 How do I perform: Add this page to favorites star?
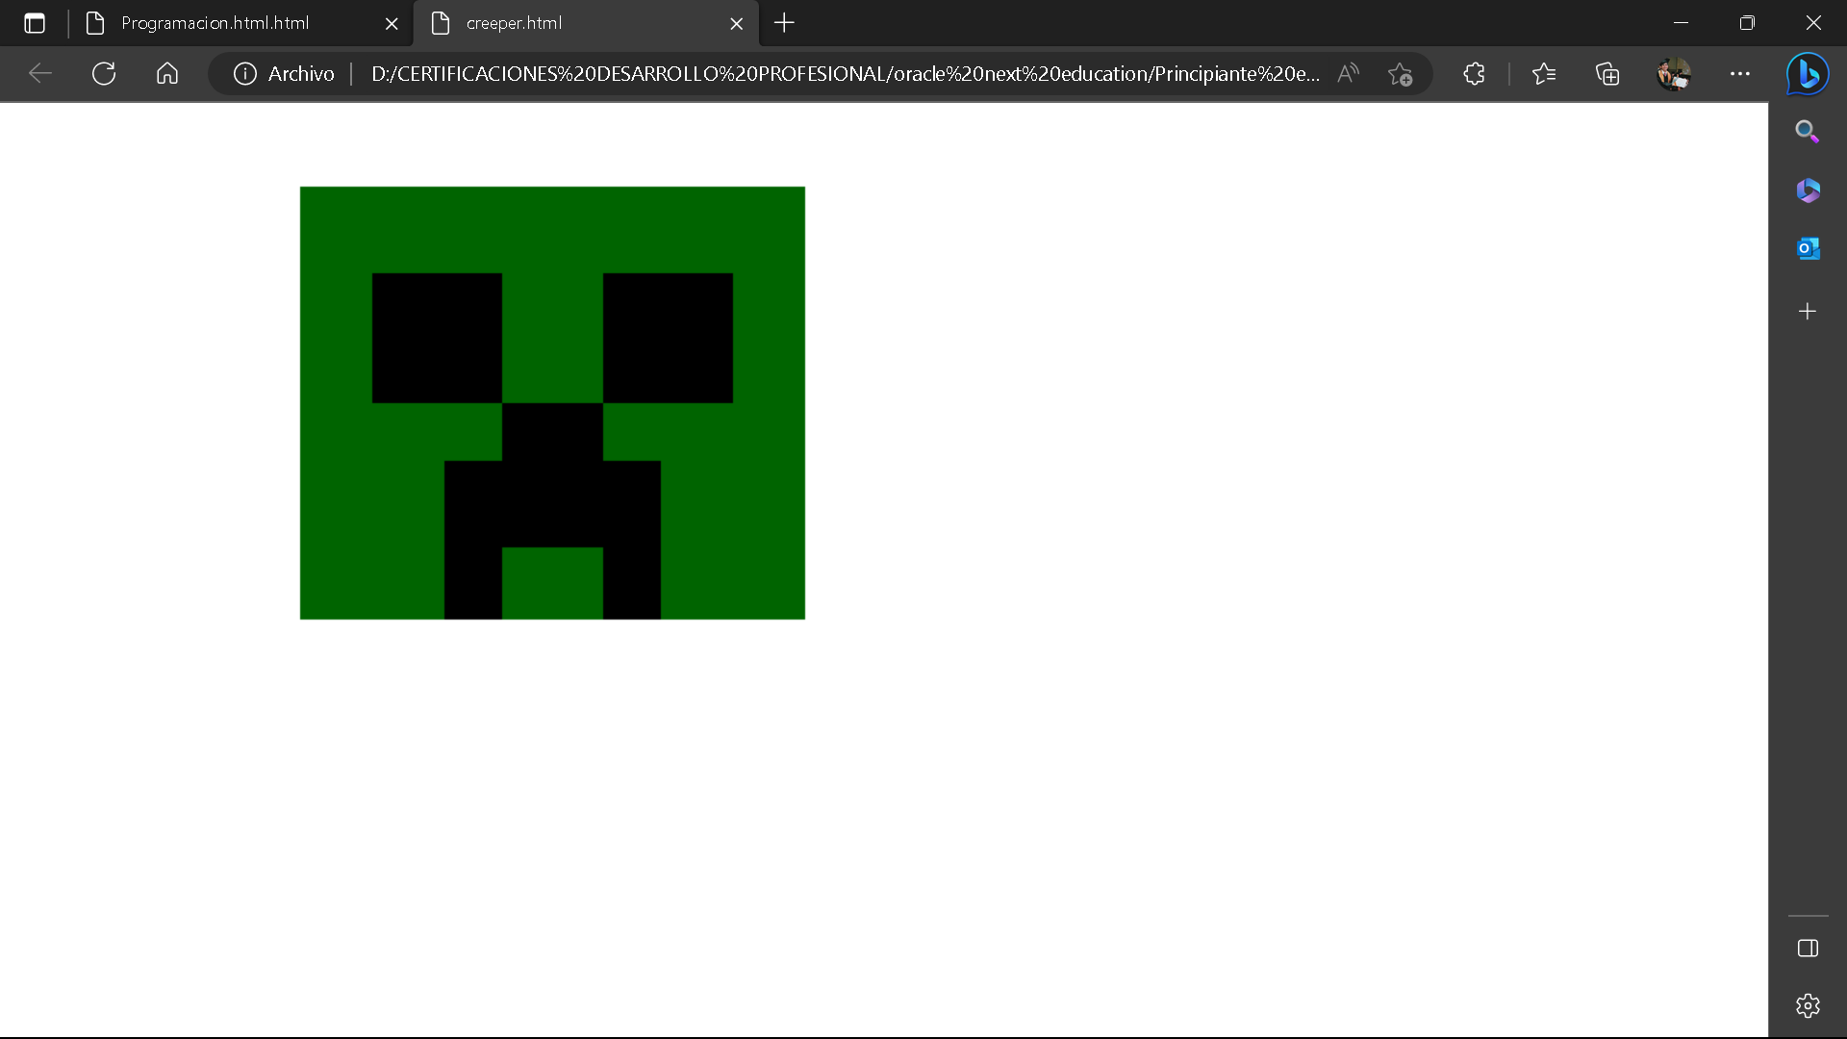[x=1400, y=74]
